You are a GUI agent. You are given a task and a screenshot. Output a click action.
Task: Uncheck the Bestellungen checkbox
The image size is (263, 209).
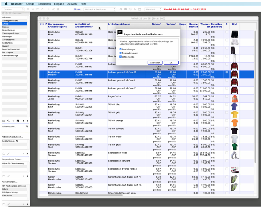120,49
